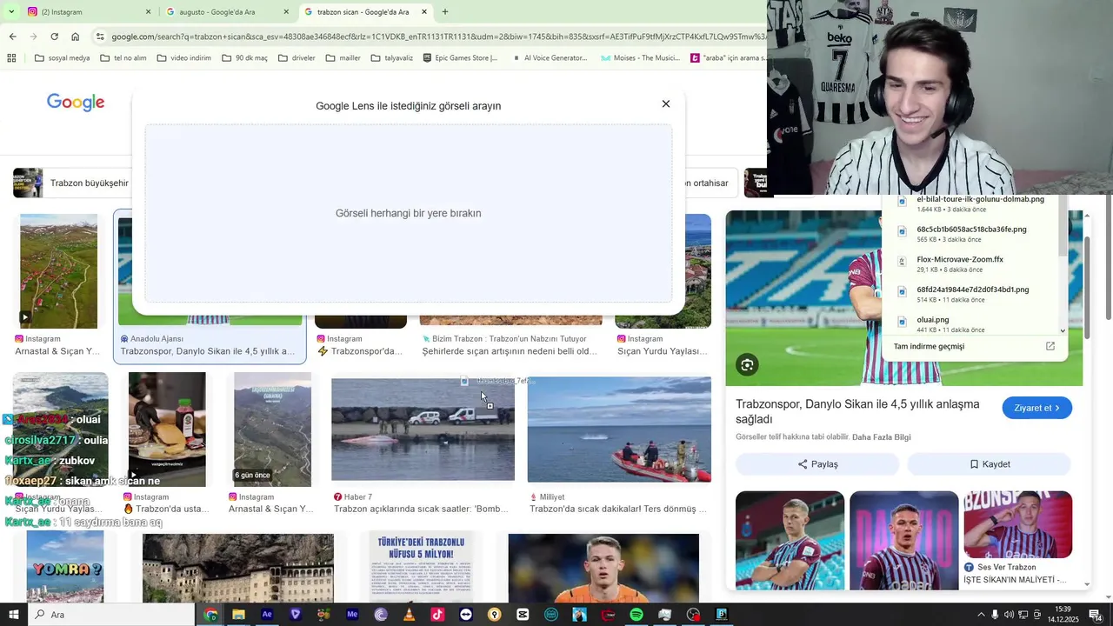Open a new browser tab
This screenshot has width=1113, height=626.
tap(445, 12)
